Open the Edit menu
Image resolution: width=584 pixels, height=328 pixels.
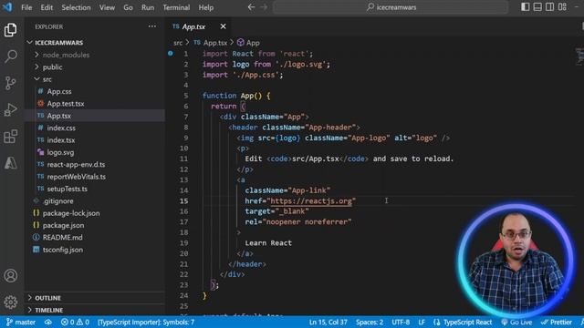click(x=47, y=7)
